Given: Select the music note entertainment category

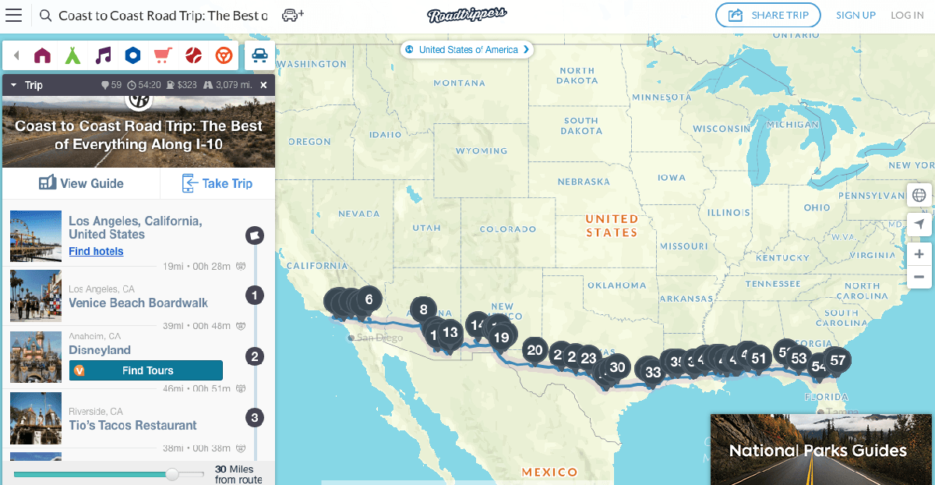Looking at the screenshot, I should coord(103,55).
